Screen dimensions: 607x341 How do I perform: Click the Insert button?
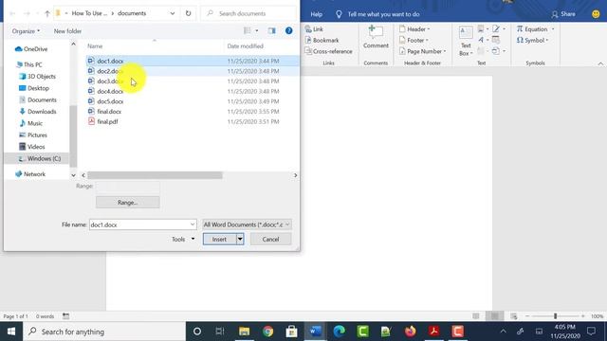click(x=219, y=240)
